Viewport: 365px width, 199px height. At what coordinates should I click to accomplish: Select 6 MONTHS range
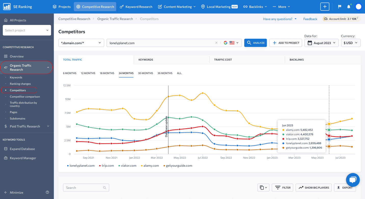[70, 73]
